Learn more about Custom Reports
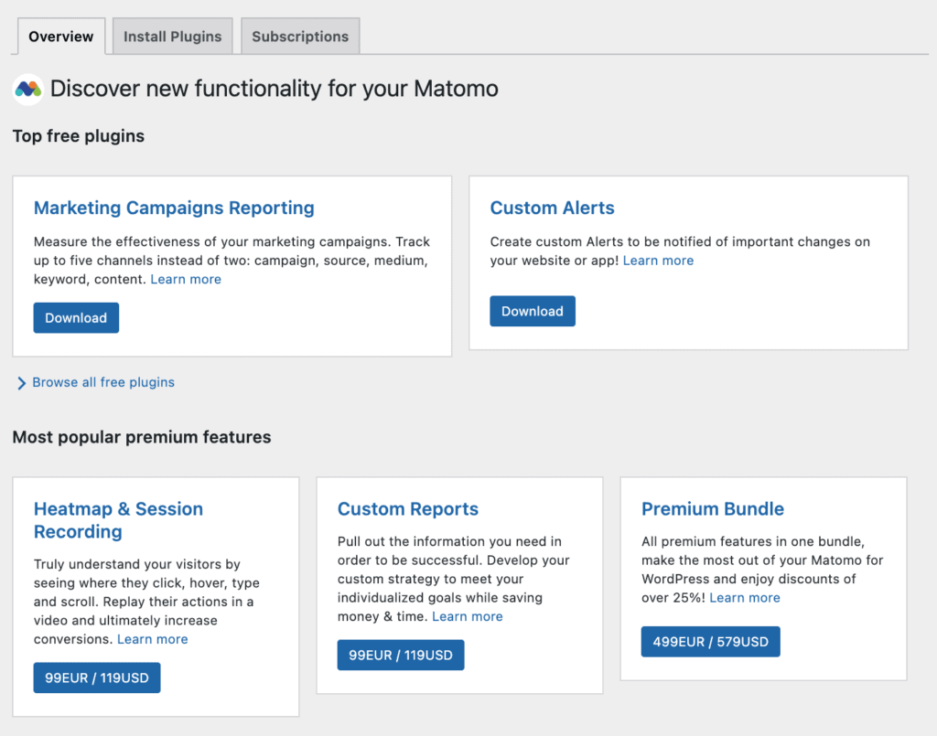The image size is (937, 736). (x=468, y=616)
